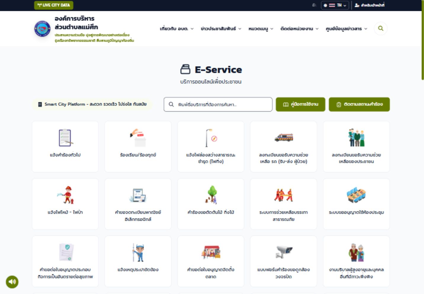Select the broken street light report icon
The width and height of the screenshot is (424, 294).
click(x=211, y=138)
